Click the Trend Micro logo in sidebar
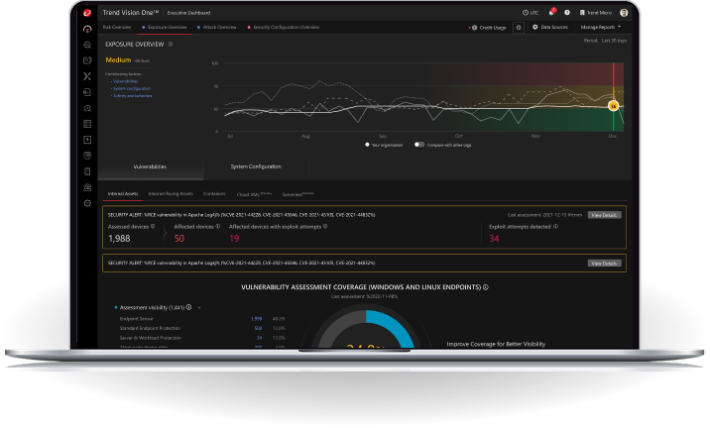The height and width of the screenshot is (428, 710). tap(88, 12)
